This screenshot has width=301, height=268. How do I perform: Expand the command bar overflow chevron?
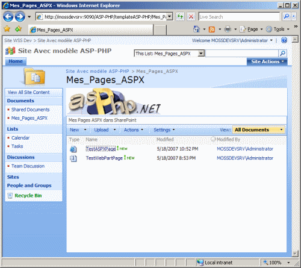[x=296, y=26]
